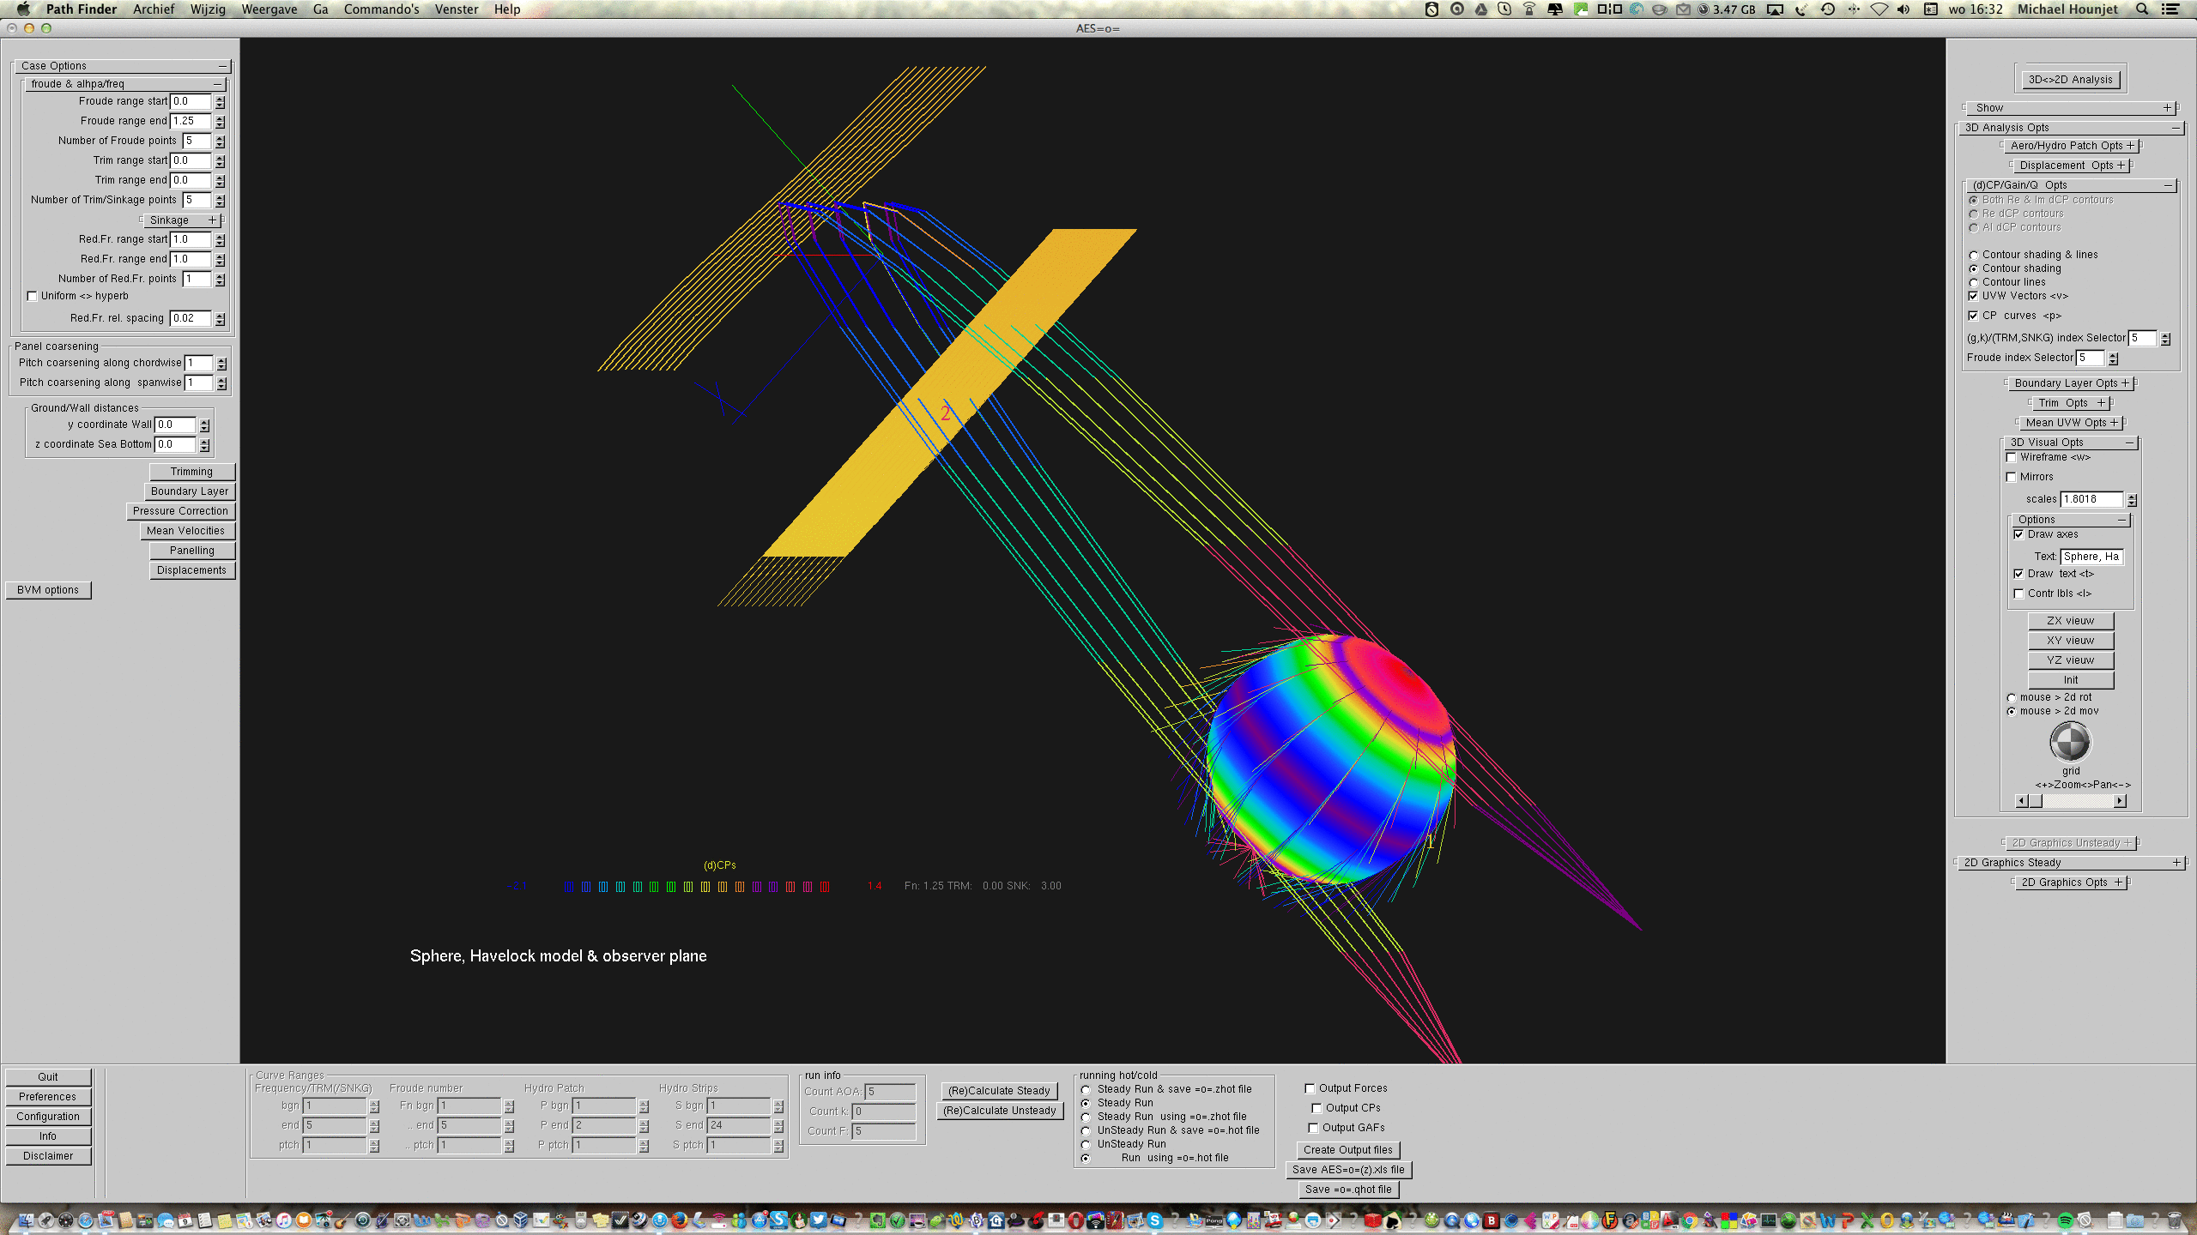
Task: Click the Wi-Fi icon in the menu bar
Action: coord(1879,9)
